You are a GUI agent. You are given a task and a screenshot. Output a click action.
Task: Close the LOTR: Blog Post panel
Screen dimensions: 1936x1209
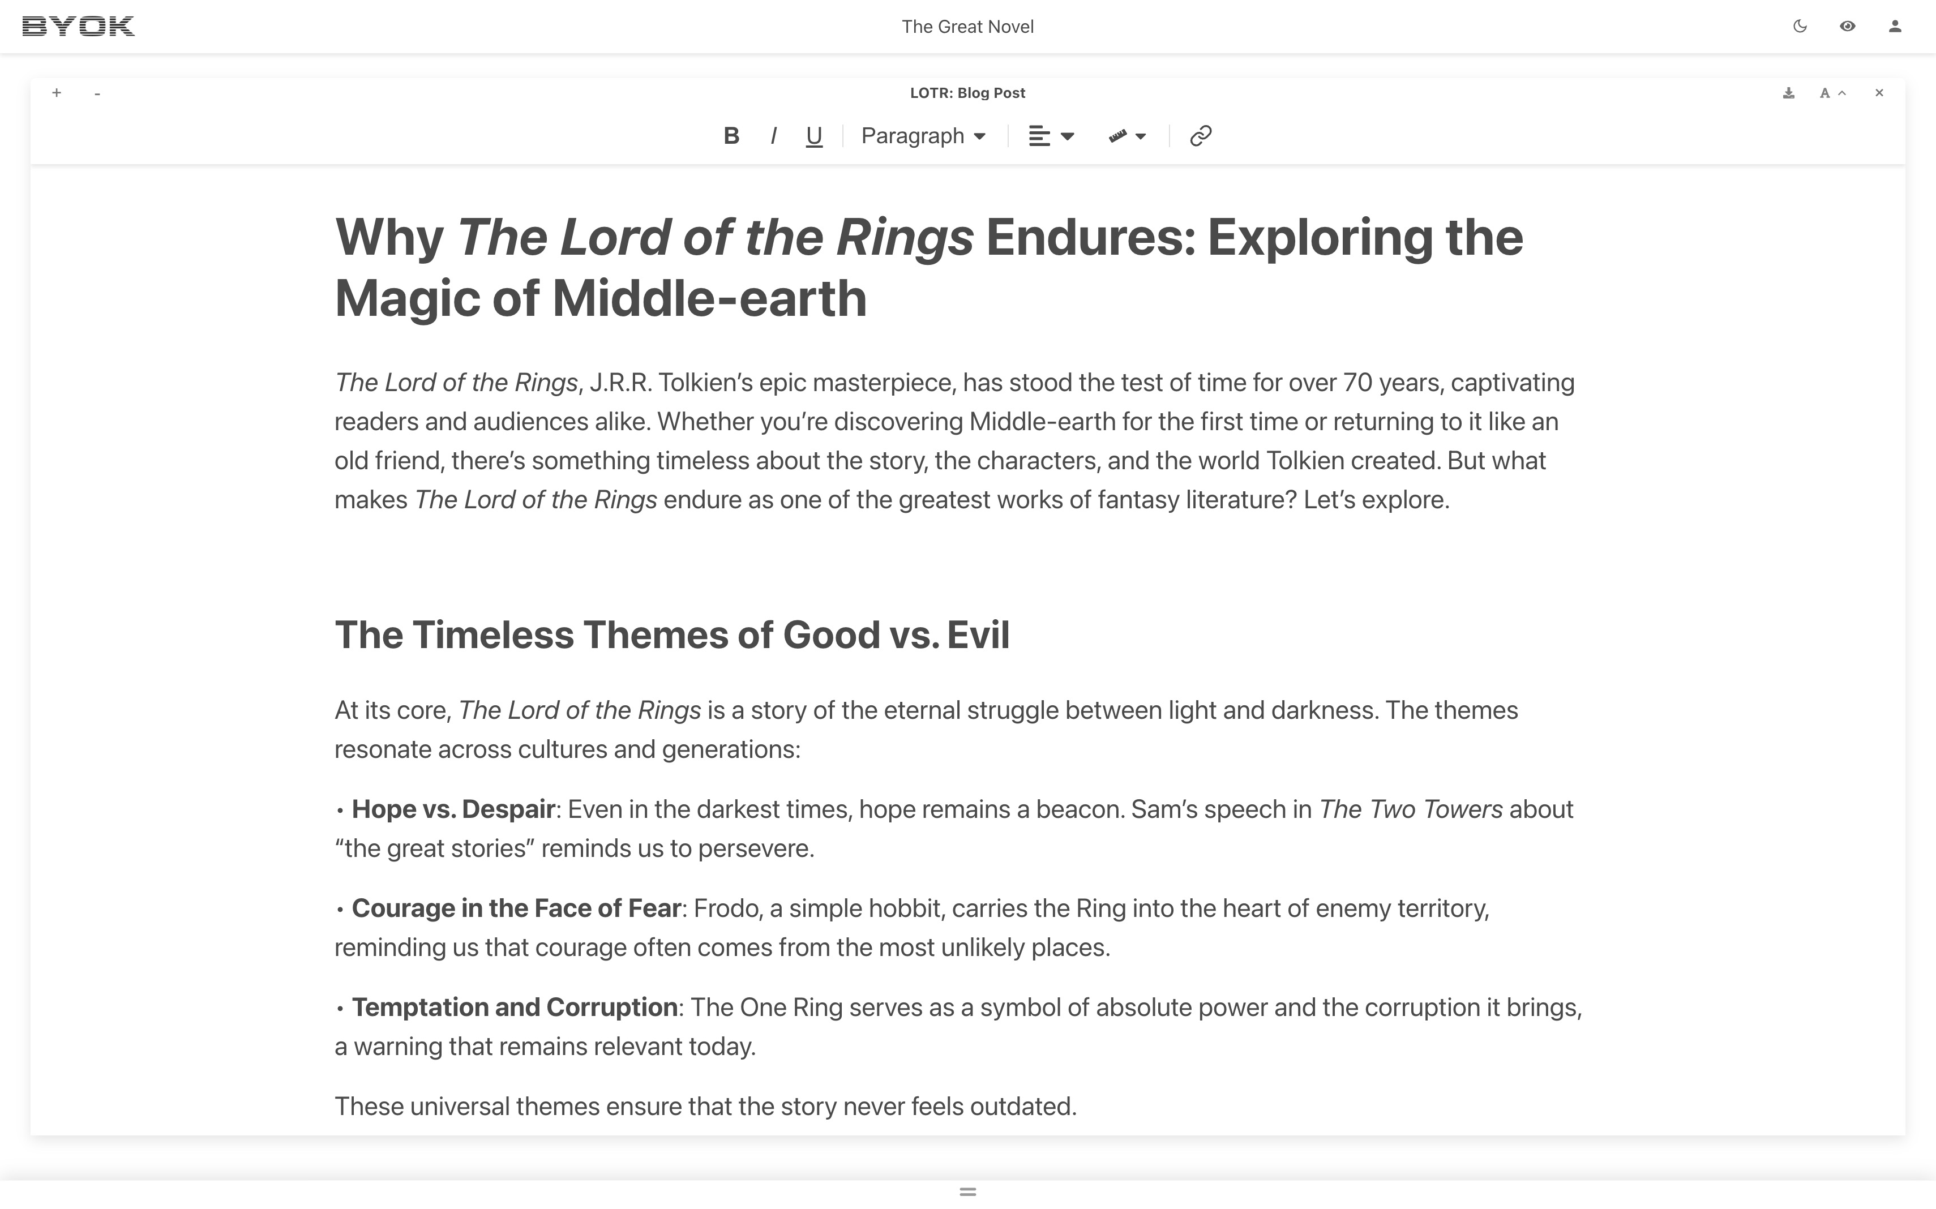[x=1879, y=93]
